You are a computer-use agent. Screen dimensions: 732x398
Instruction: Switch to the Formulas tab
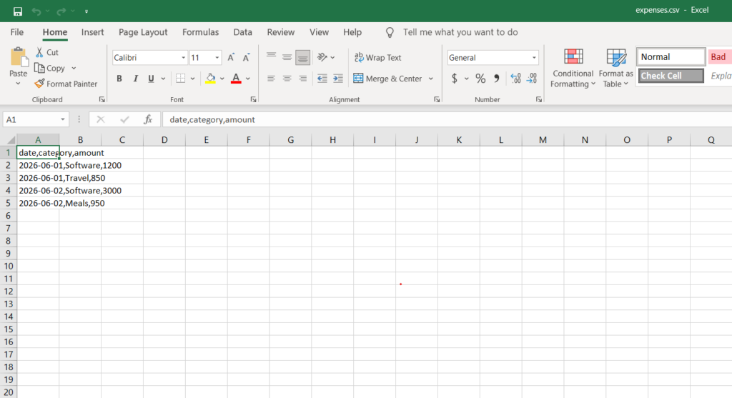(200, 32)
